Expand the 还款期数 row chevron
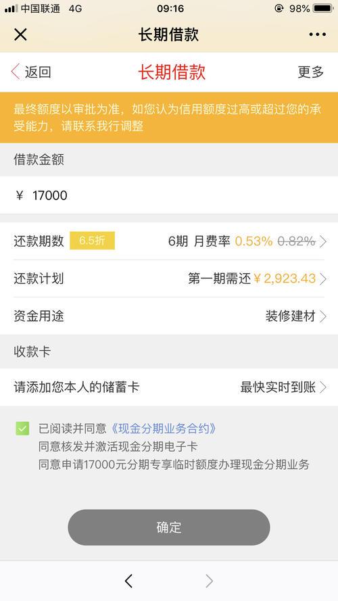The width and height of the screenshot is (338, 601). point(323,241)
